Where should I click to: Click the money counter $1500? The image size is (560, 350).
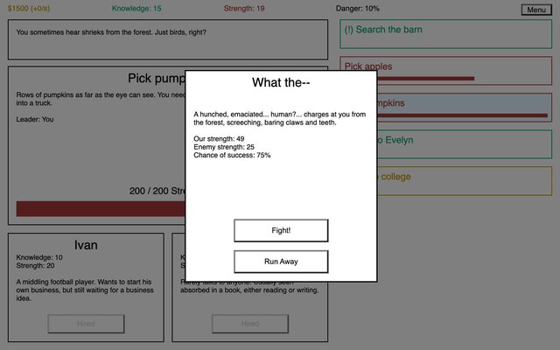(x=29, y=9)
